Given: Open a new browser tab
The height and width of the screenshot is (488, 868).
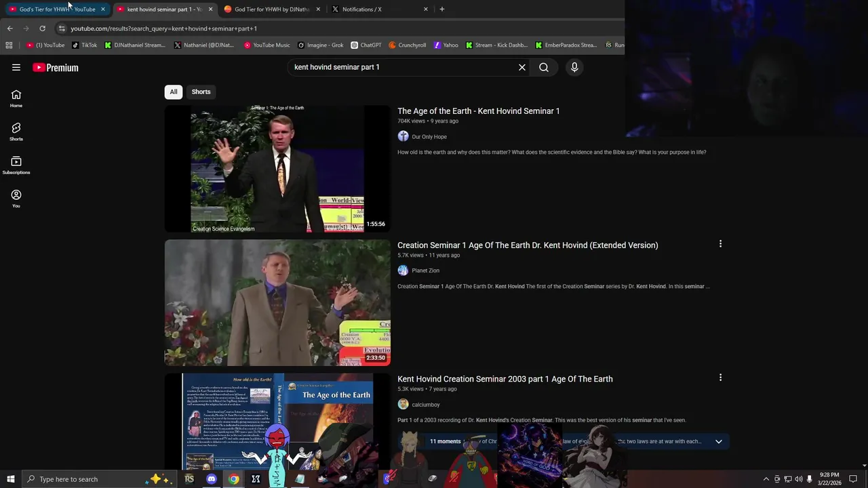Looking at the screenshot, I should click(x=442, y=9).
